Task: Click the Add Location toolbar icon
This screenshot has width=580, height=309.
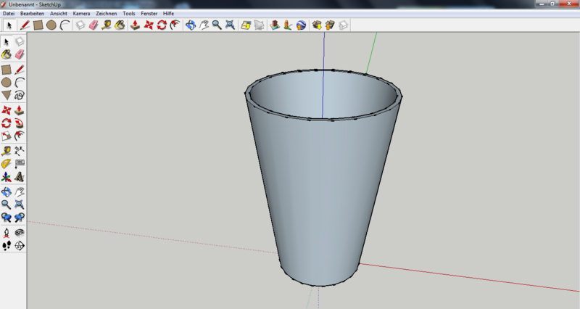Action: tap(275, 25)
